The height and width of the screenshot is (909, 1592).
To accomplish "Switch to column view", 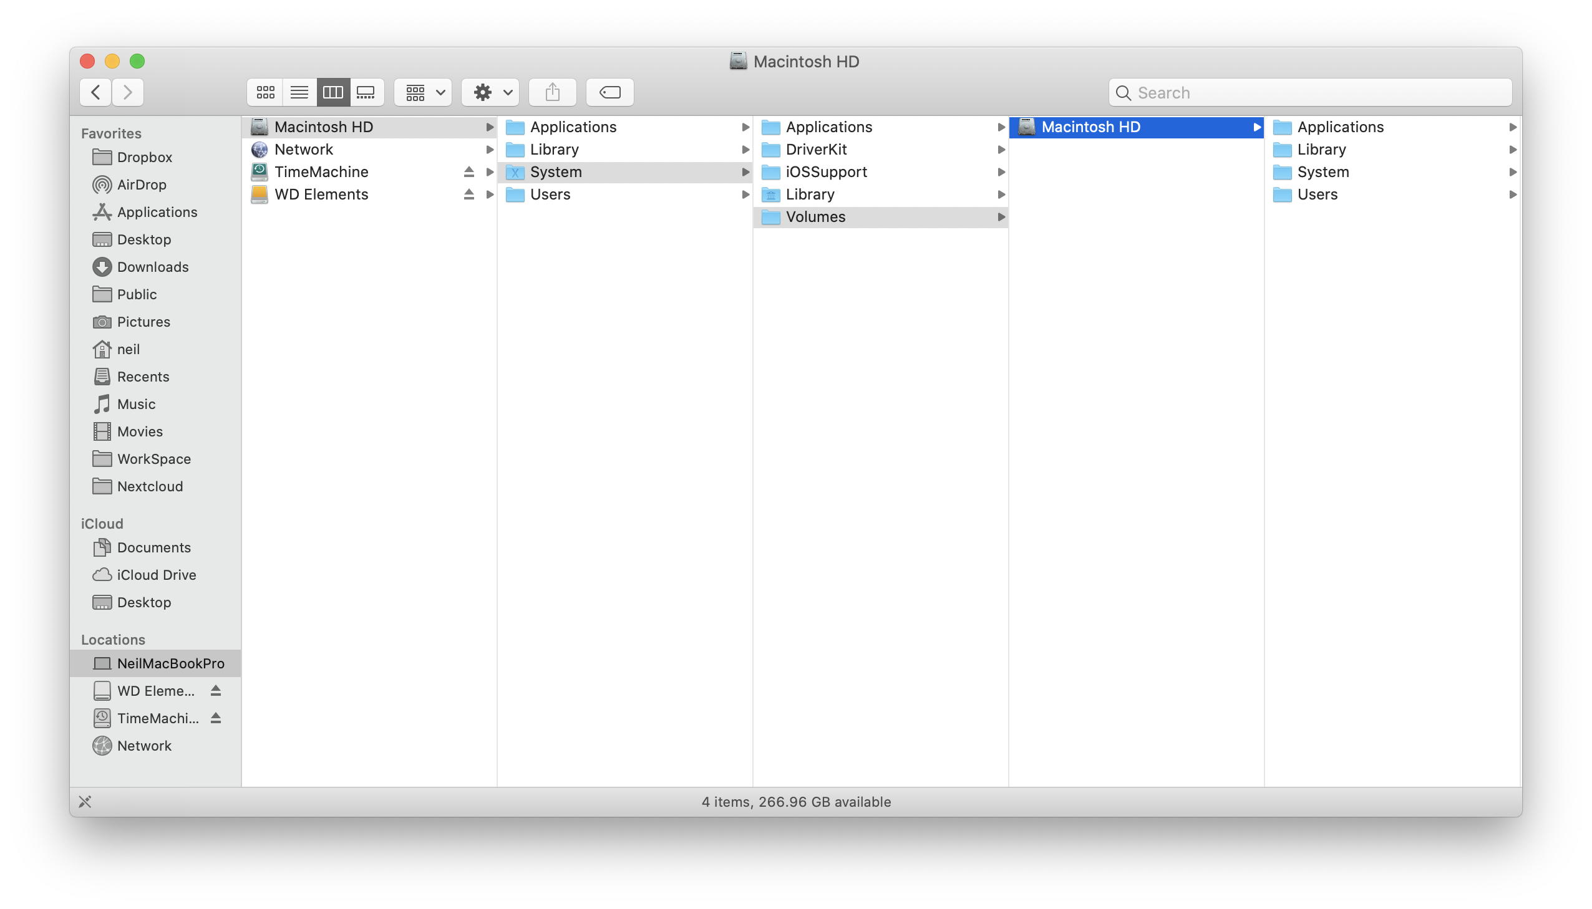I will click(333, 92).
